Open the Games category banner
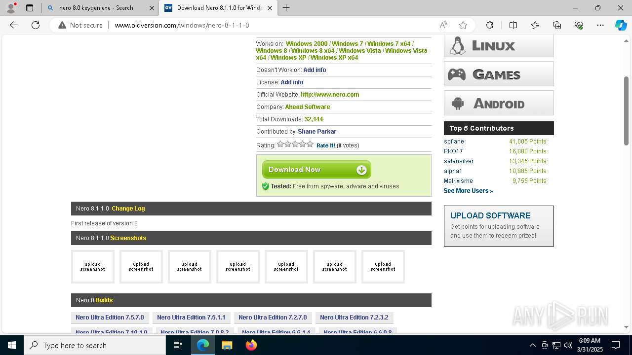The image size is (632, 355). click(499, 74)
